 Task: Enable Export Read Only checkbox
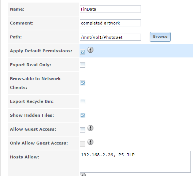pyautogui.click(x=82, y=65)
